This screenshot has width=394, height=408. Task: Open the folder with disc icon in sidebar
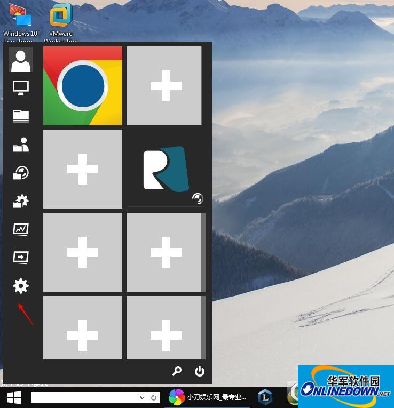[21, 173]
